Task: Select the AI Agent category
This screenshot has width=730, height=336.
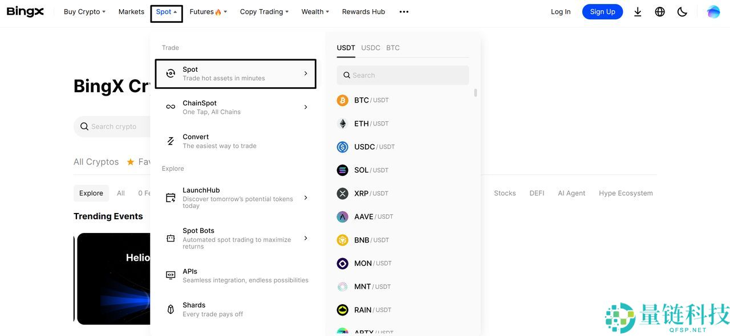Action: pos(571,193)
